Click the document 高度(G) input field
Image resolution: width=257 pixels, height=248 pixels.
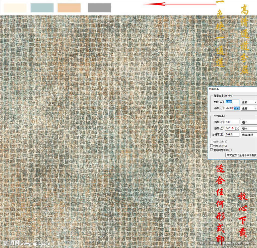[x=232, y=128]
